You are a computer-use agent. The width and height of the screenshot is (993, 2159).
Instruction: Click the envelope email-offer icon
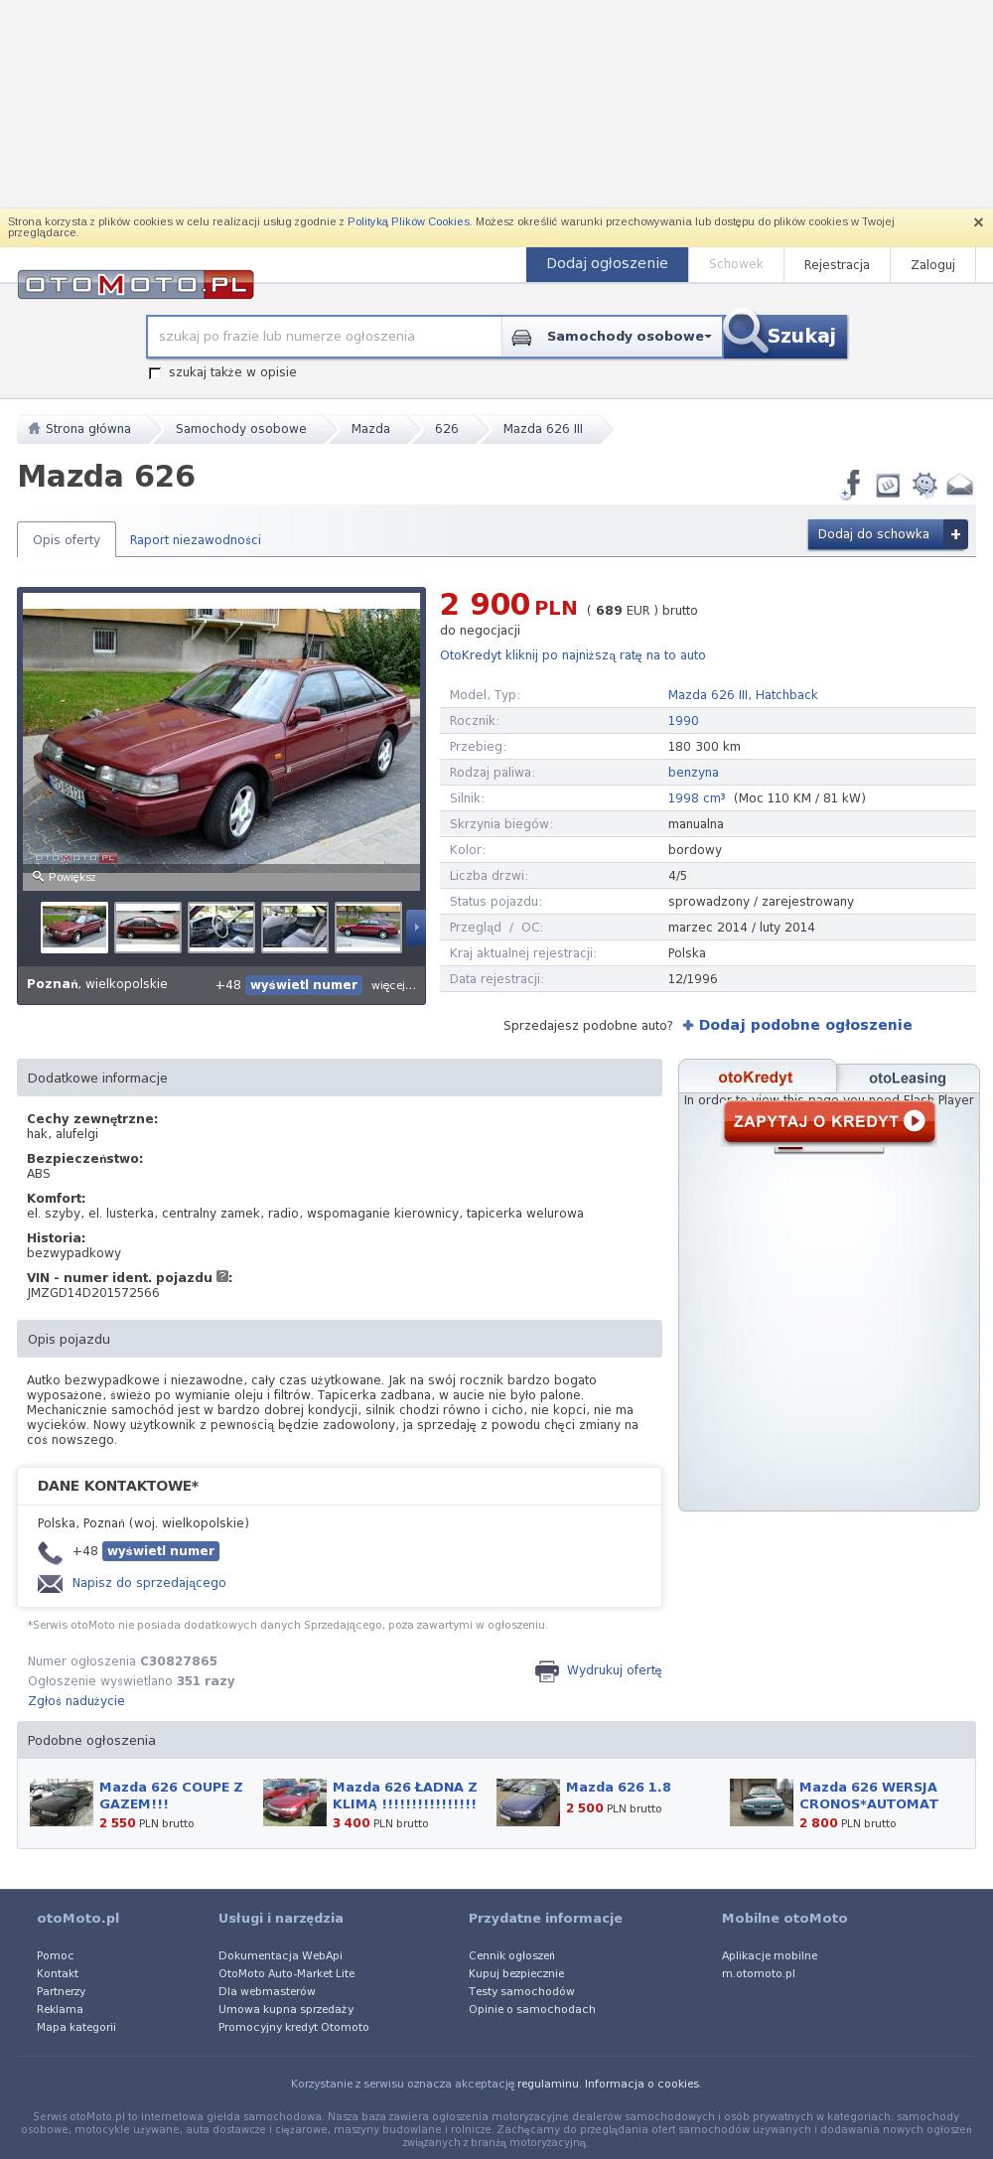pos(959,485)
